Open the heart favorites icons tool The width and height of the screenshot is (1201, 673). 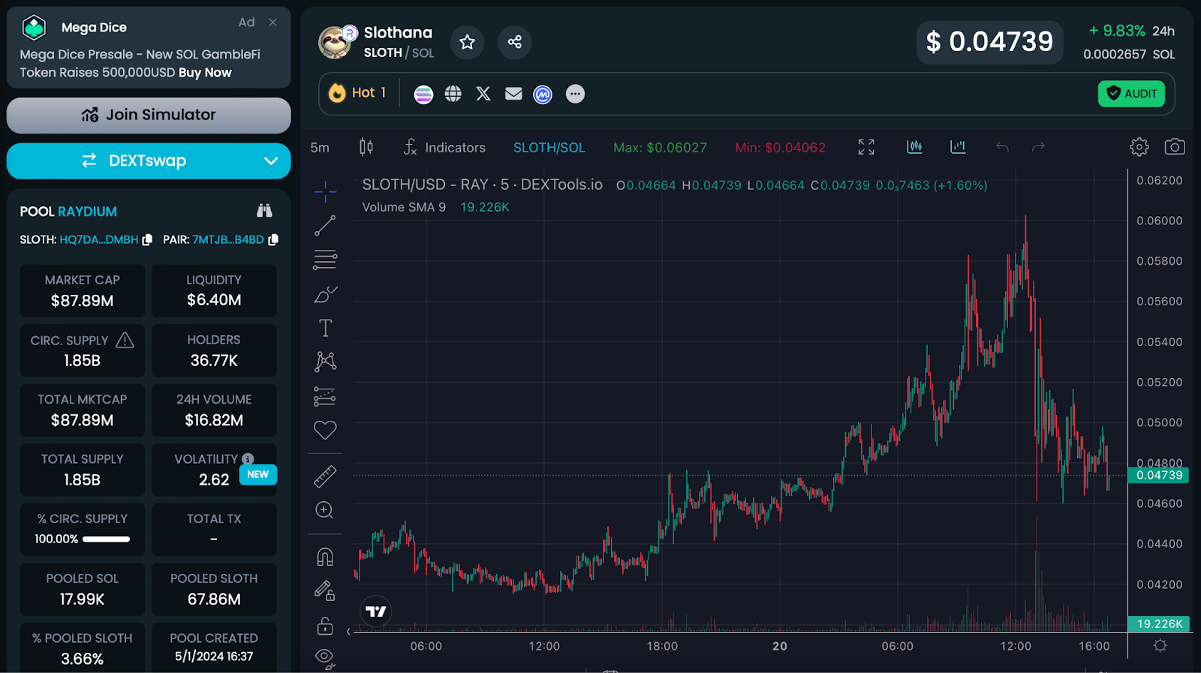click(325, 430)
